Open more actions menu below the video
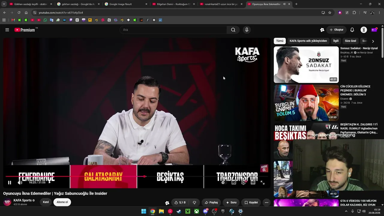Screen dimensions: 384x216 click(266, 202)
